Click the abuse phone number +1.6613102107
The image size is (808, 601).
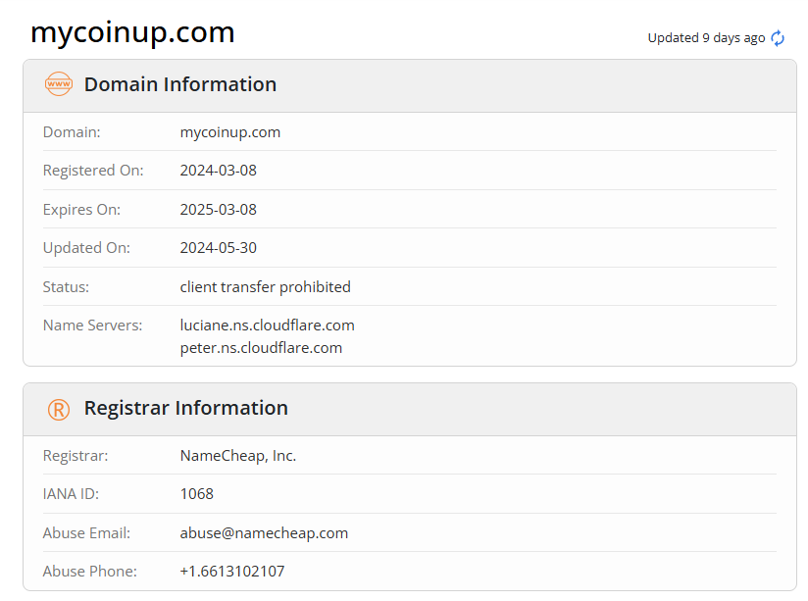pos(232,572)
